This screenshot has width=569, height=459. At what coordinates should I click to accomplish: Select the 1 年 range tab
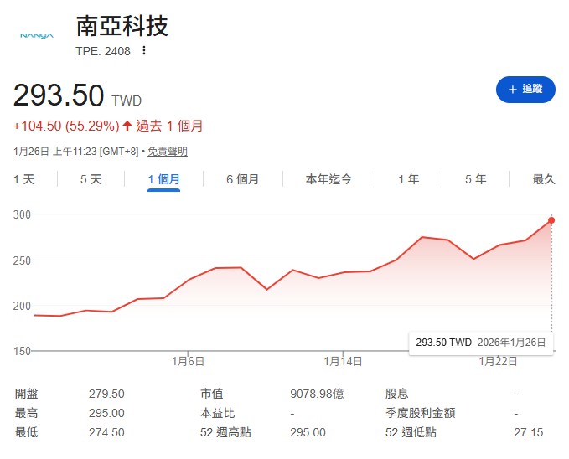coord(408,179)
